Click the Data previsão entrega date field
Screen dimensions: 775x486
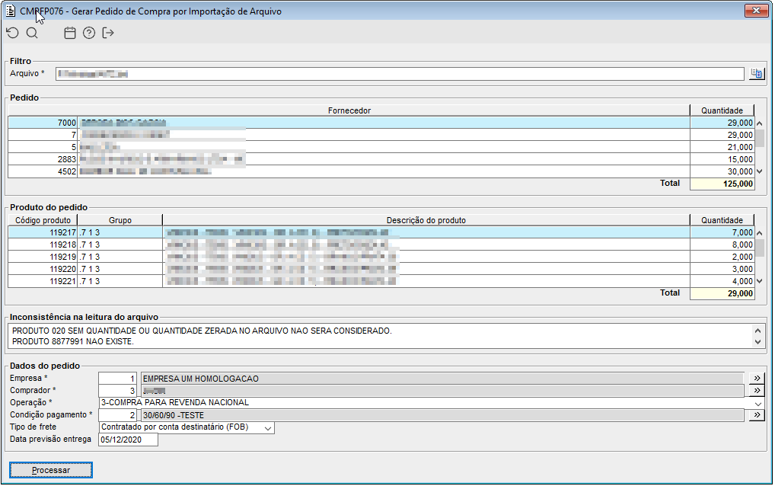(x=128, y=440)
